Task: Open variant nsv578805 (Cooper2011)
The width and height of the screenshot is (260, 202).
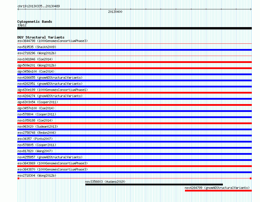Action: point(37,145)
